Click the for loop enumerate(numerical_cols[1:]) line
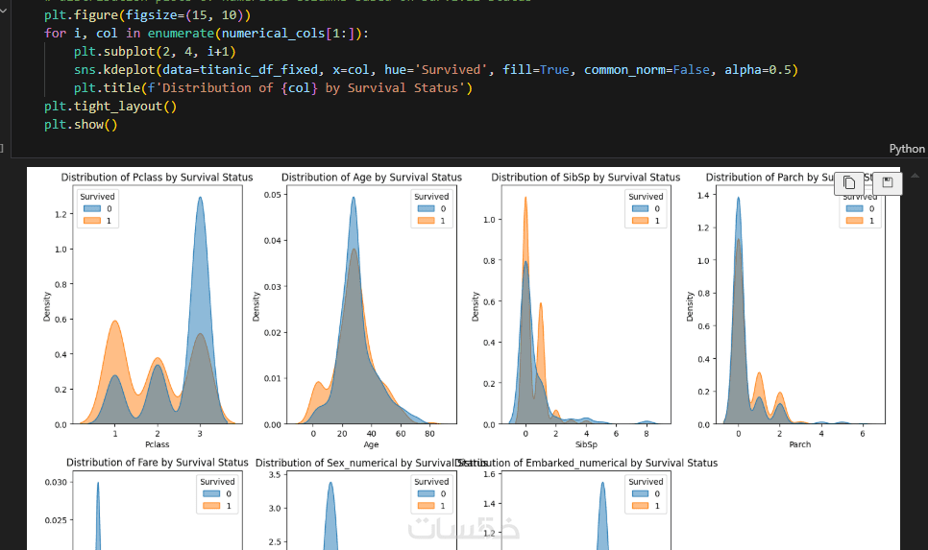 pyautogui.click(x=206, y=34)
